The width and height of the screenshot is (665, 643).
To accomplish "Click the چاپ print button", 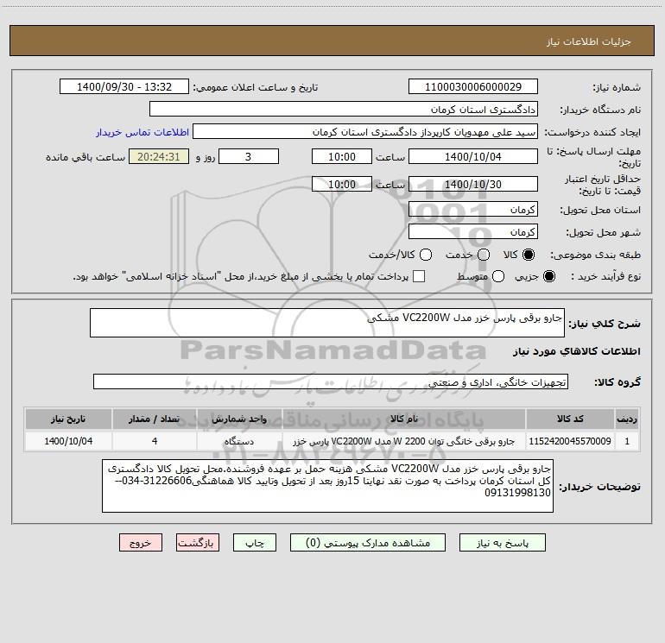I will click(255, 543).
